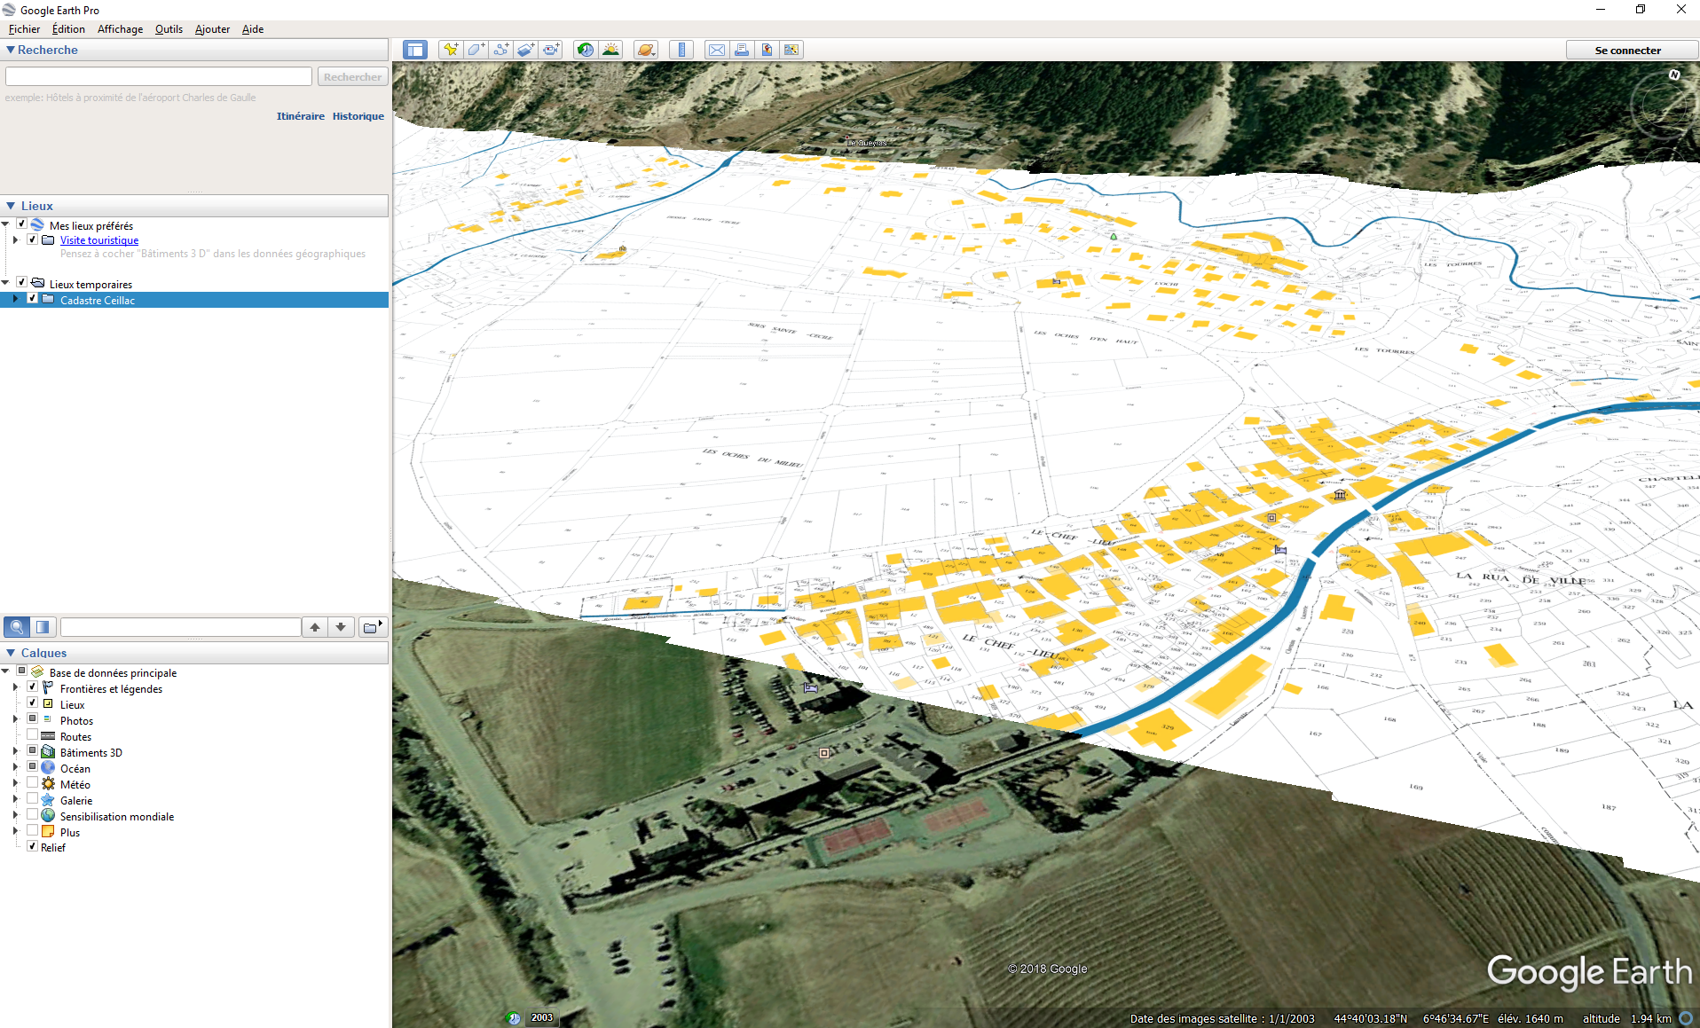1700x1028 pixels.
Task: Select the Plus layer row
Action: click(70, 832)
